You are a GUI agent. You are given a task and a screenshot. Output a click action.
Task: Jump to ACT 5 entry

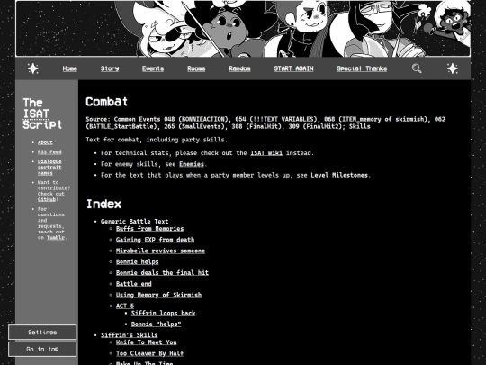(x=125, y=306)
